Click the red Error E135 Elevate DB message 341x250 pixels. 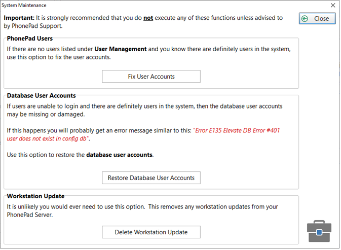[143, 134]
